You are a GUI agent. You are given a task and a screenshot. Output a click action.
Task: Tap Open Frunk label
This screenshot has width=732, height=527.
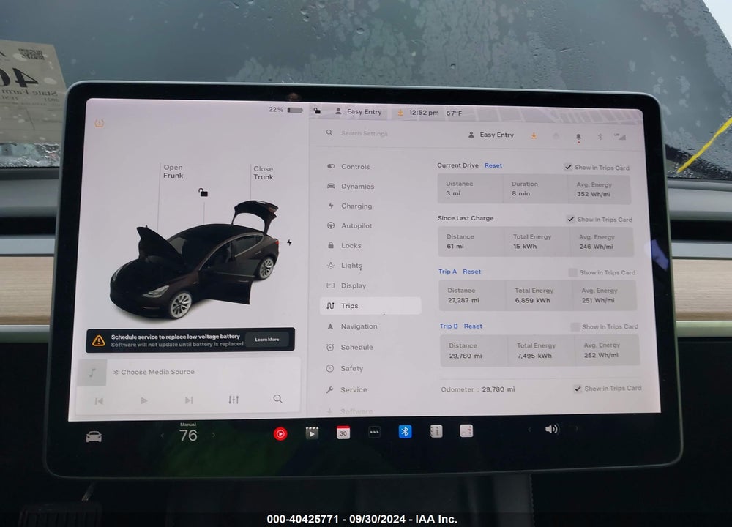173,171
